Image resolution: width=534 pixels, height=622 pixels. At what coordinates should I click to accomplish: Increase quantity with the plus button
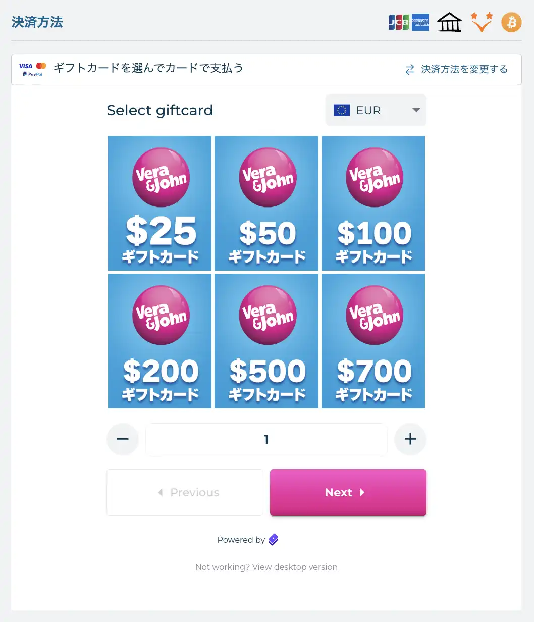(410, 439)
